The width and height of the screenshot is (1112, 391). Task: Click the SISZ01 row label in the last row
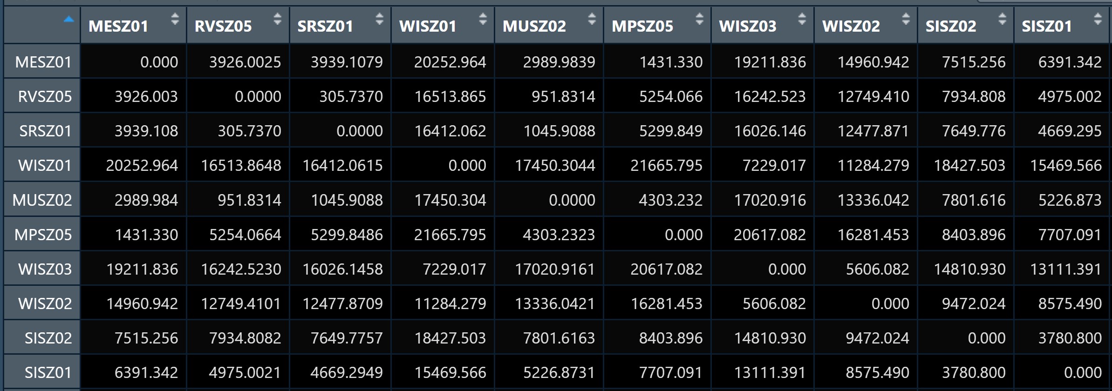tap(48, 372)
